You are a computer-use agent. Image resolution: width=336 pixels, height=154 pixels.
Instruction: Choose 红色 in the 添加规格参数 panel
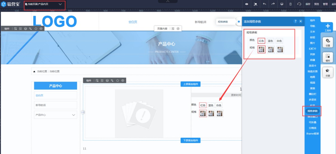click(x=262, y=41)
